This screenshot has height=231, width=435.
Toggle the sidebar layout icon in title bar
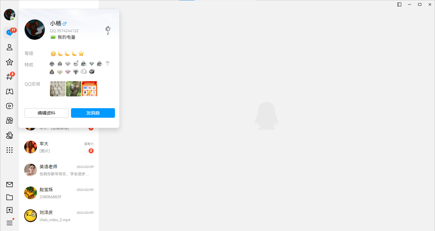pos(399,4)
